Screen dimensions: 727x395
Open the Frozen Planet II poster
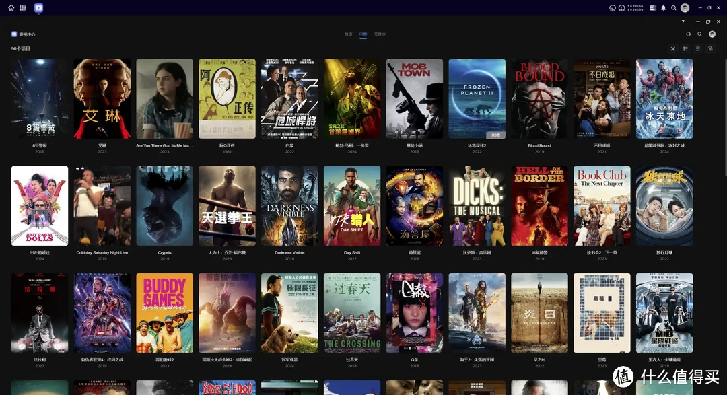click(x=477, y=98)
